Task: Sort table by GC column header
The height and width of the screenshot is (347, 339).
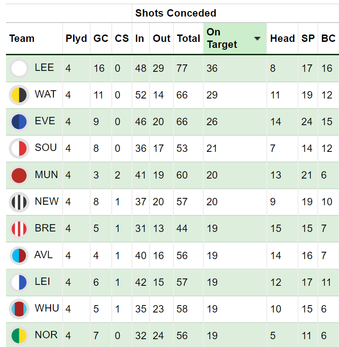Action: [x=101, y=38]
